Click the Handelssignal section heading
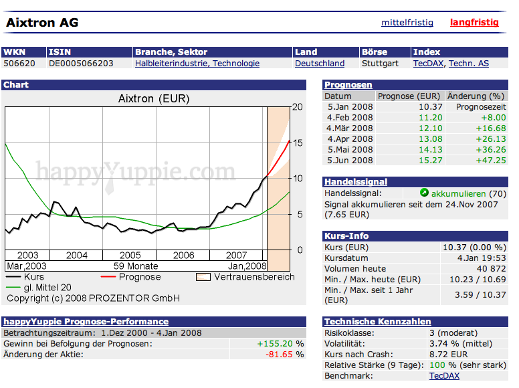This screenshot has width=519, height=388. [356, 181]
